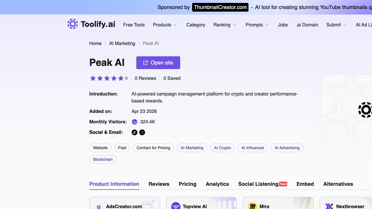Click the AI Influencer tag
The image size is (372, 209).
253,148
